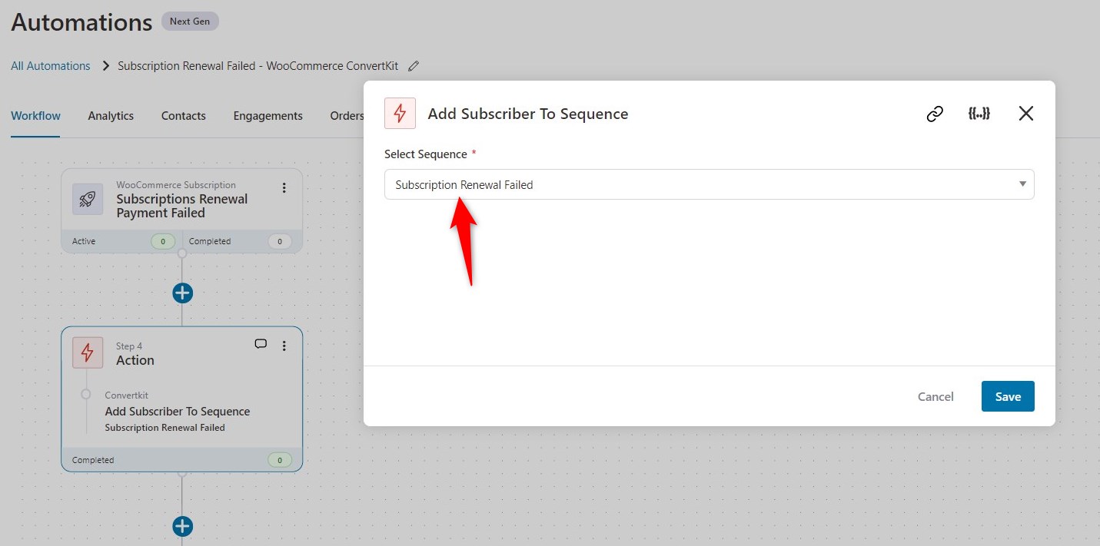This screenshot has height=546, width=1100.
Task: Open the Engagements tab
Action: pyautogui.click(x=268, y=115)
